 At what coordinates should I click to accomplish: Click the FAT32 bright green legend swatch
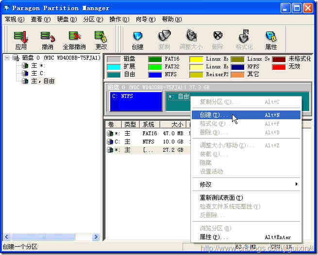(155, 67)
